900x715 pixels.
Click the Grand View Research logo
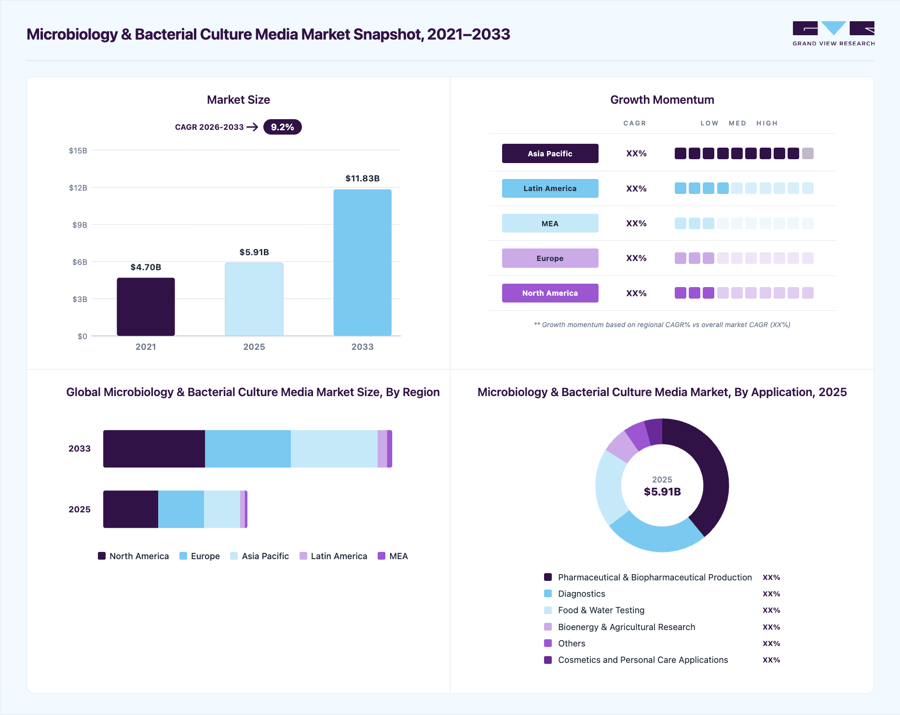click(833, 33)
